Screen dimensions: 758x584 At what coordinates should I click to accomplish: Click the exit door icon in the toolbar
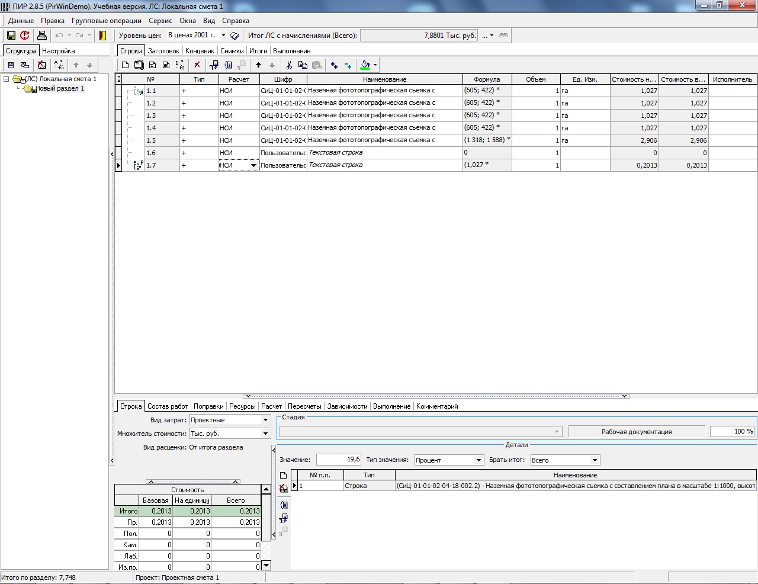102,36
